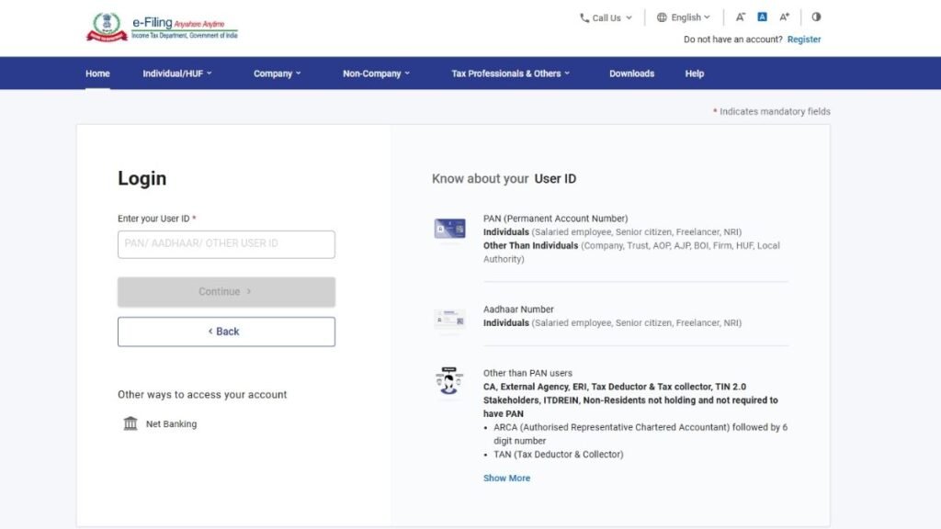Reset to default font size A icon
This screenshot has height=529, width=941.
click(x=762, y=17)
